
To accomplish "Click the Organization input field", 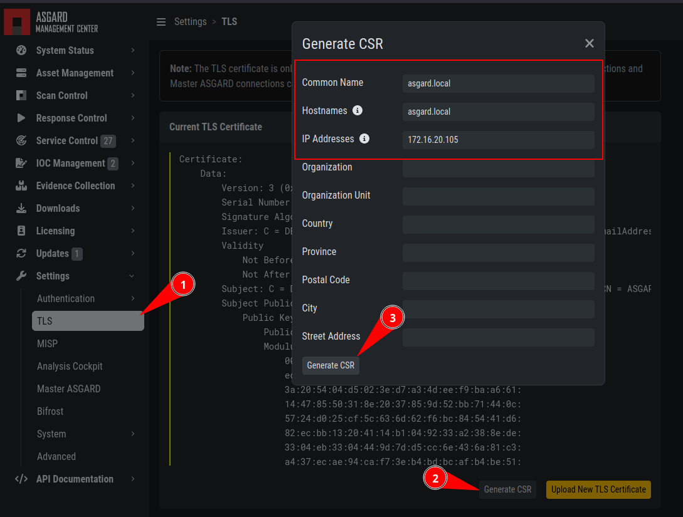I will (x=499, y=168).
